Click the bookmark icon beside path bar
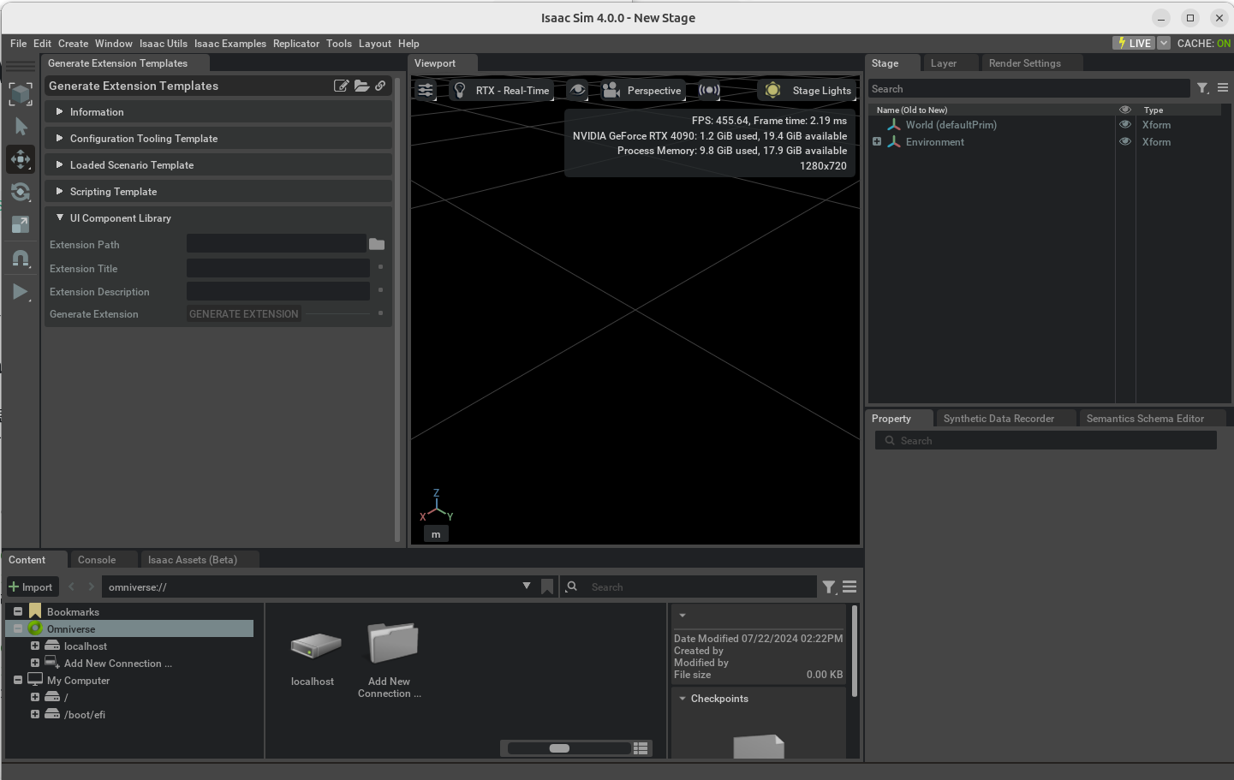Viewport: 1234px width, 780px height. pos(547,587)
